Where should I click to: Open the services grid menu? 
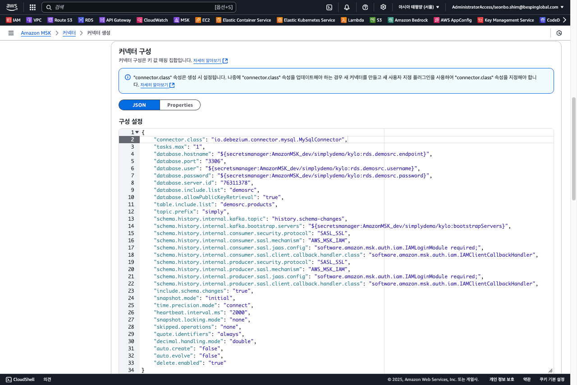(x=32, y=7)
